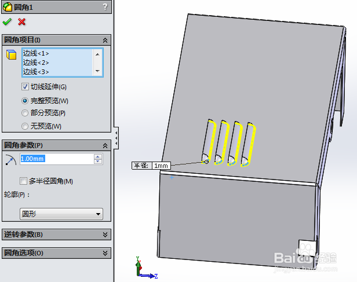Viewport: 357px width, 282px height.
Task: Toggle the 切线延伸(G) checkbox
Action: [25, 86]
